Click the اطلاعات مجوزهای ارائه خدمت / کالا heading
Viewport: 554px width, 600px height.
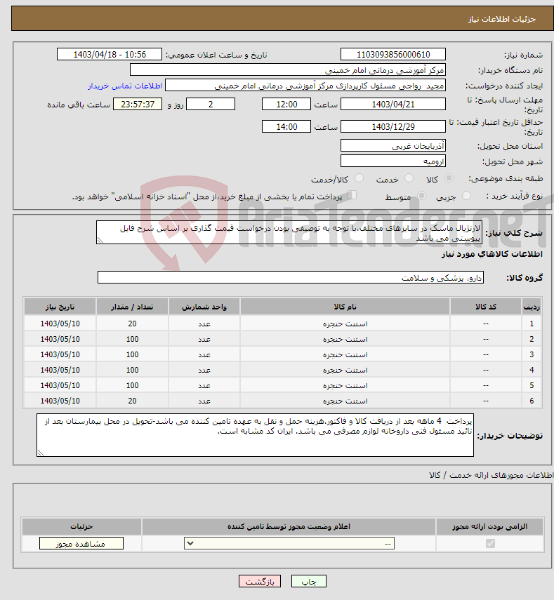click(x=492, y=475)
